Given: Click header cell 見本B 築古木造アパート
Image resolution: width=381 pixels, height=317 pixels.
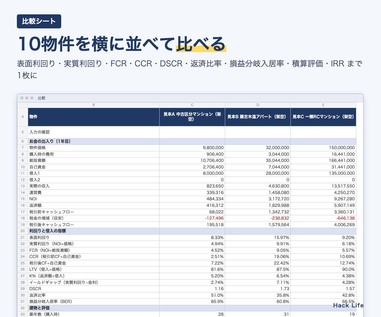Looking at the screenshot, I should (258, 117).
